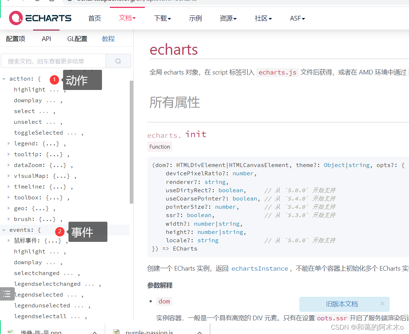Select the legendunselected event
This screenshot has width=409, height=334.
(x=42, y=306)
